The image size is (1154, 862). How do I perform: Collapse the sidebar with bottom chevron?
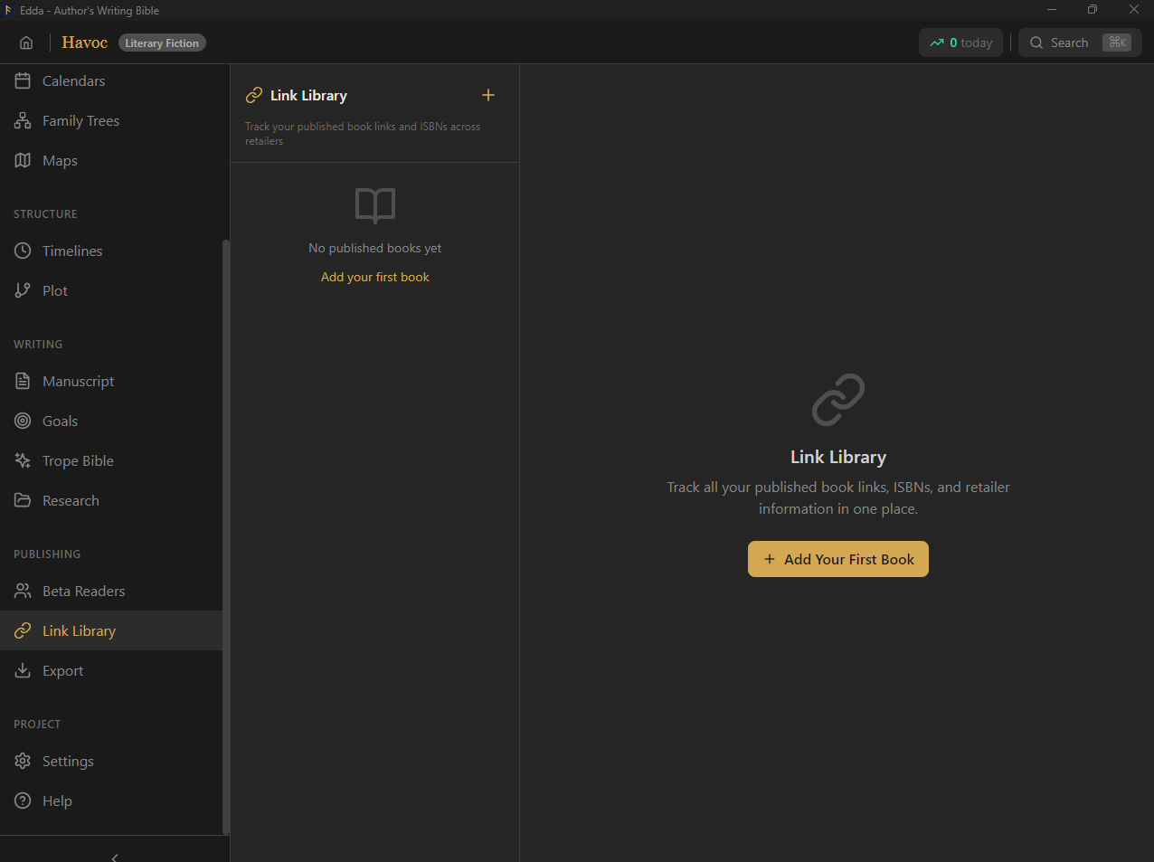[x=115, y=856]
